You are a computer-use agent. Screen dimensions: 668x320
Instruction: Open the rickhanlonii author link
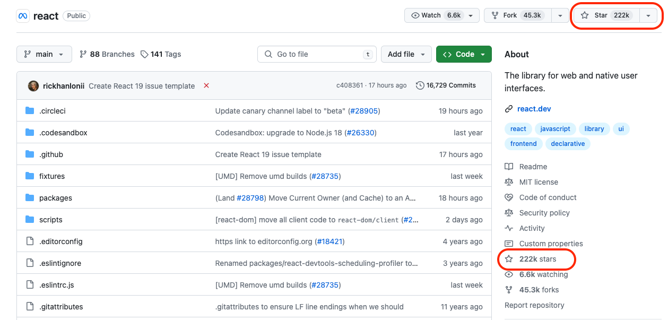tap(64, 86)
